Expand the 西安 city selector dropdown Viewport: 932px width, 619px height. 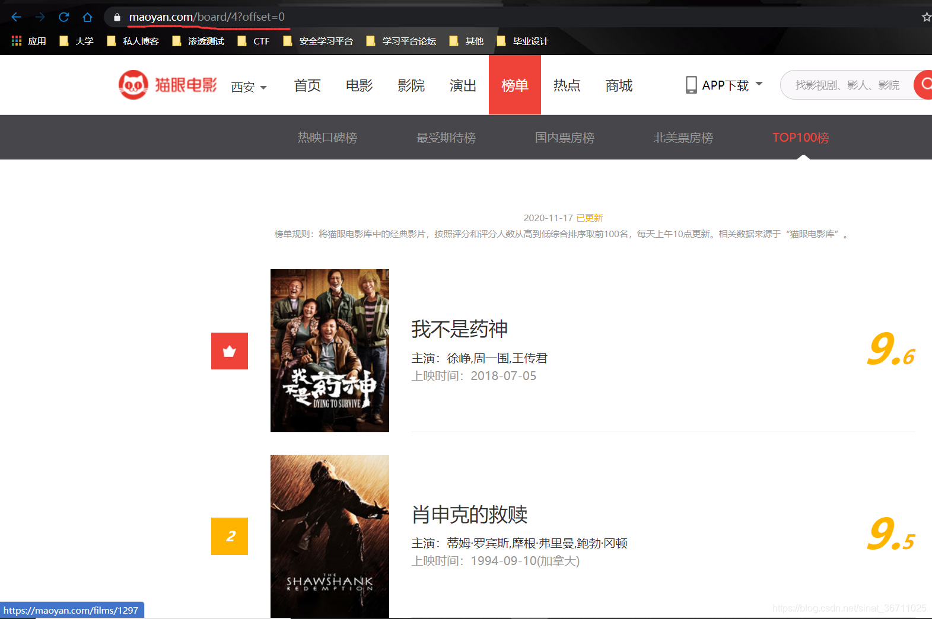[249, 87]
